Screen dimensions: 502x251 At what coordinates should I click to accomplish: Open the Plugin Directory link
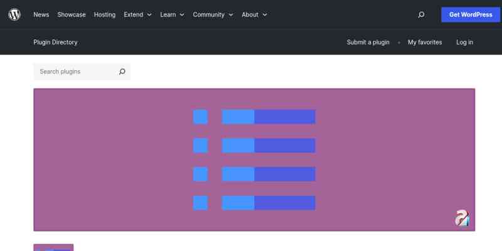point(55,42)
